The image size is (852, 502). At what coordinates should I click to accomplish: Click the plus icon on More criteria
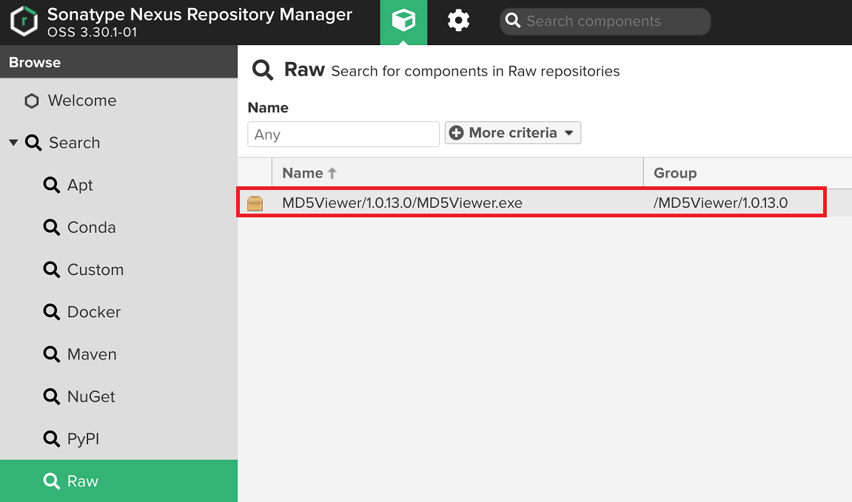tap(457, 133)
